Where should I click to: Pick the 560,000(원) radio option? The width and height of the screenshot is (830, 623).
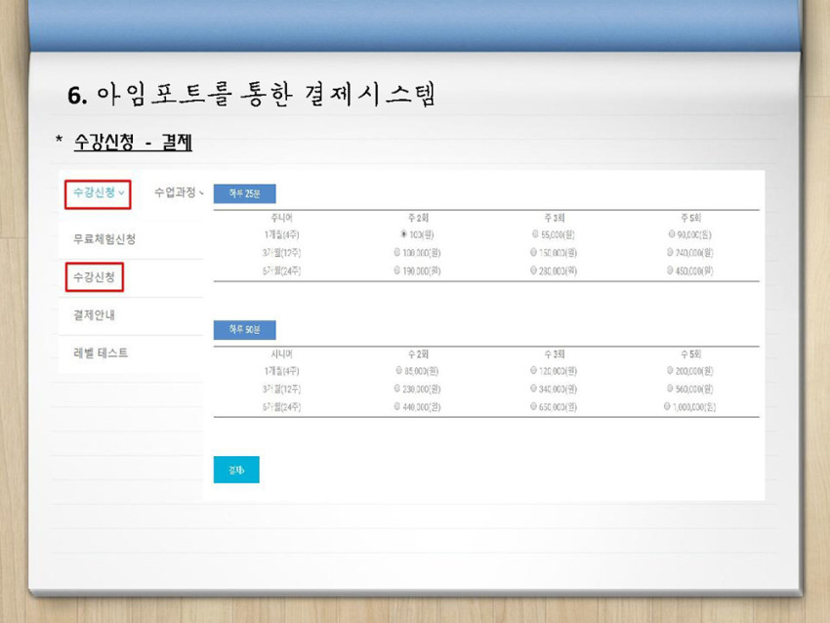(x=670, y=389)
